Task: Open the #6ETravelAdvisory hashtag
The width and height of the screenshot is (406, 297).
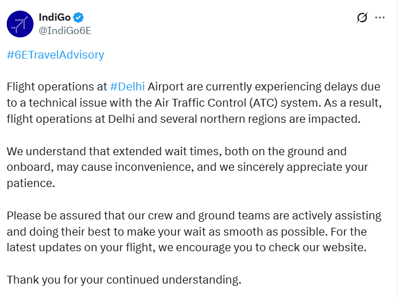Action: pyautogui.click(x=55, y=55)
